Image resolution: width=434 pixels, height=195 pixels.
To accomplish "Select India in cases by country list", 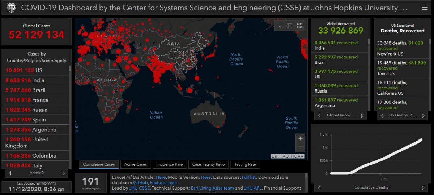I will click(x=35, y=80).
